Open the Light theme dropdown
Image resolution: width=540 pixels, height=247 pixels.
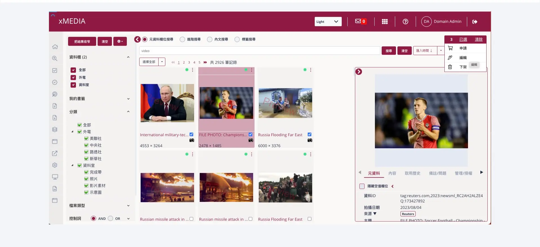328,22
